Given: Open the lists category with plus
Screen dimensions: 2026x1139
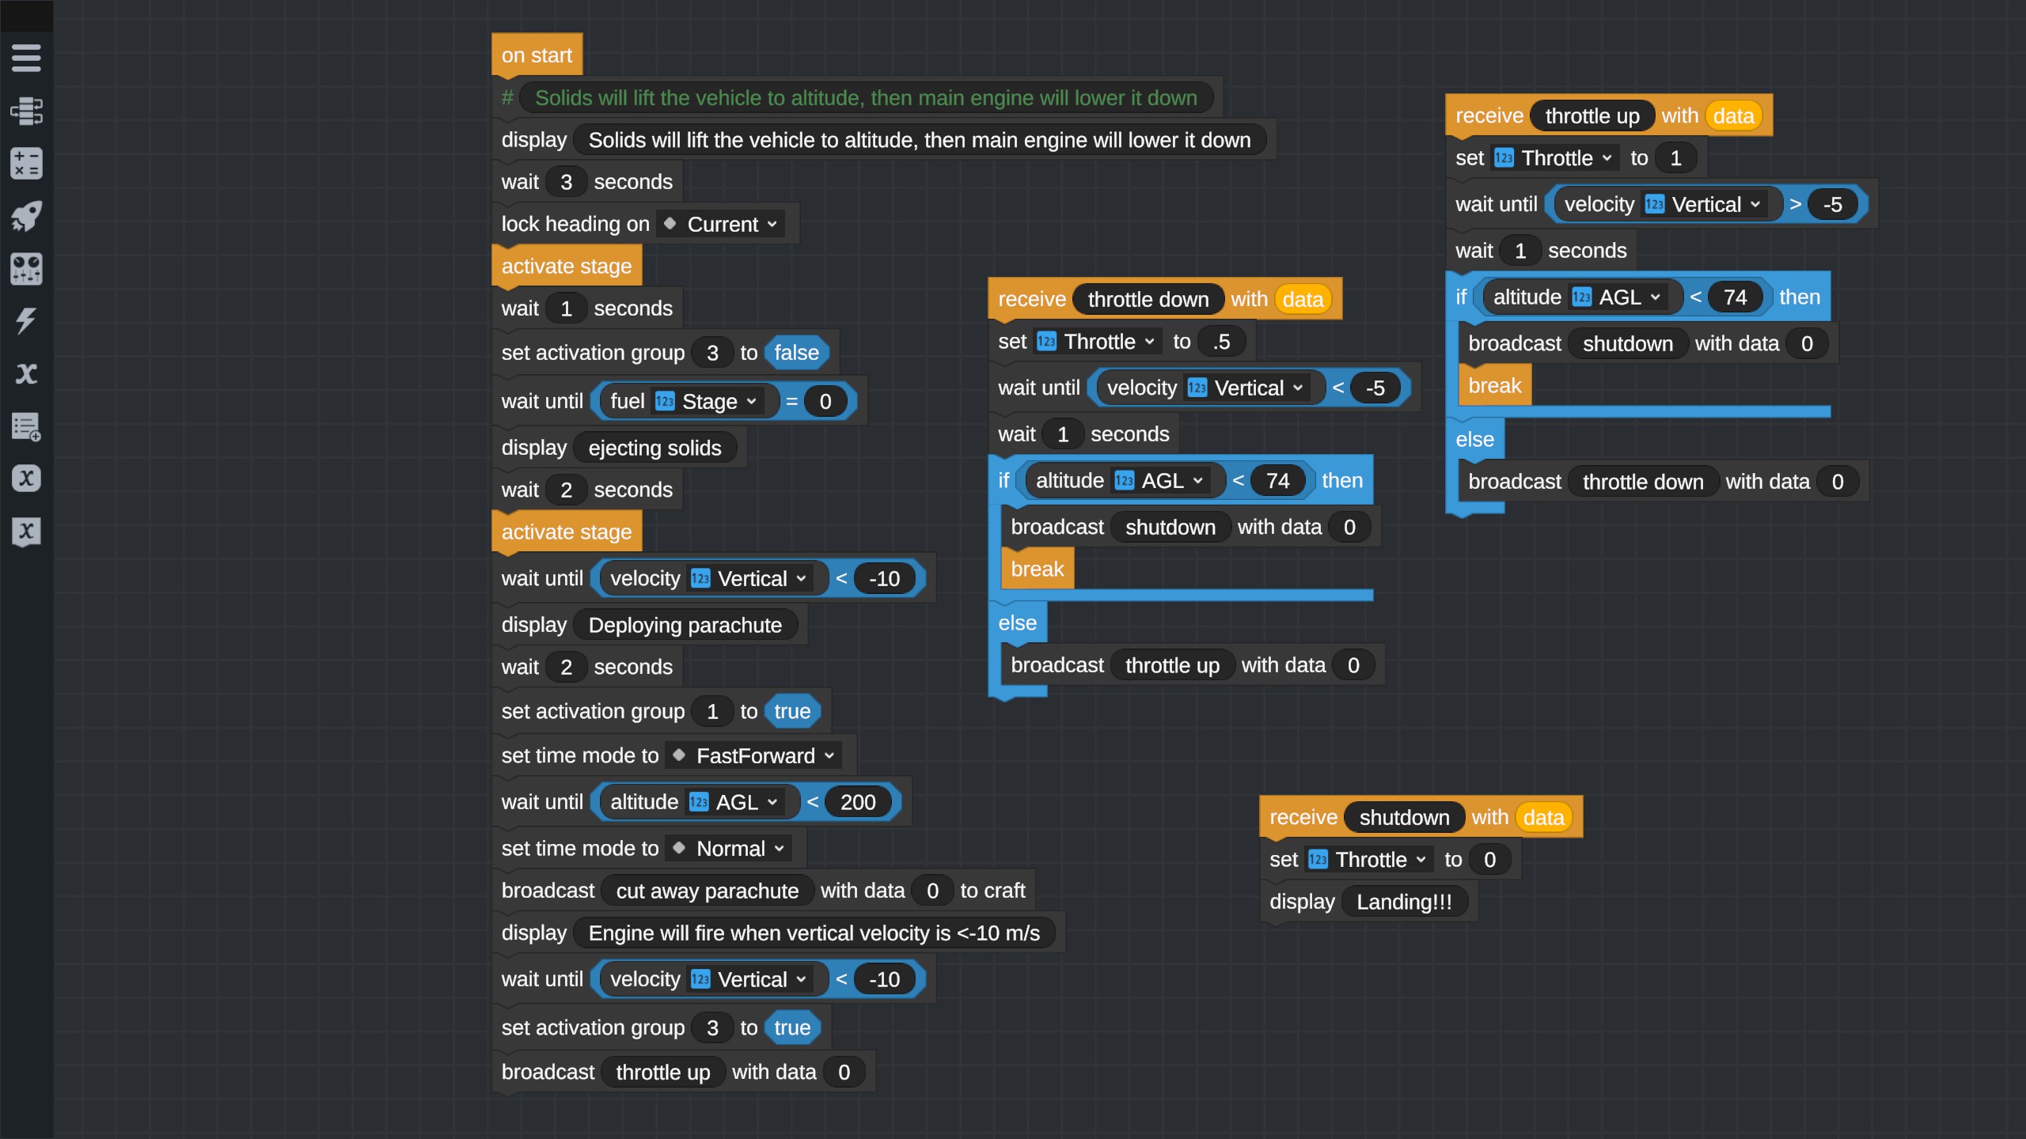Looking at the screenshot, I should pyautogui.click(x=26, y=426).
